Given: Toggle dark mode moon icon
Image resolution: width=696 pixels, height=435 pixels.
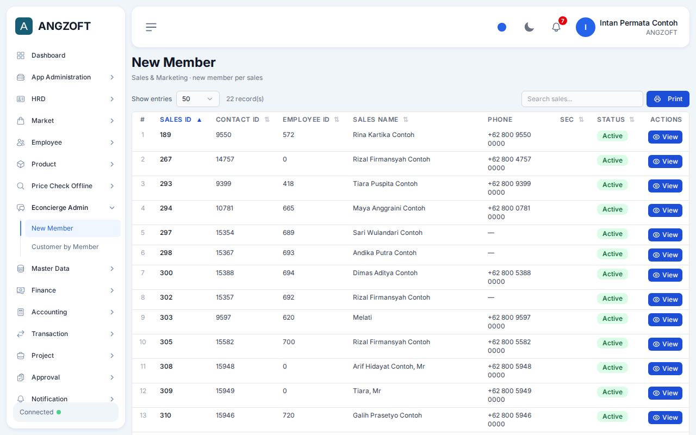Looking at the screenshot, I should click(x=529, y=27).
